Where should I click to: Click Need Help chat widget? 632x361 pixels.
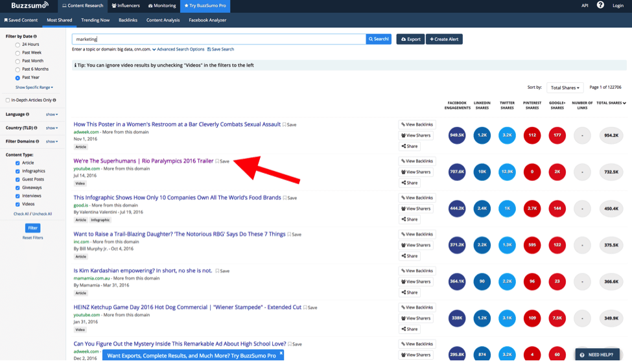point(597,355)
